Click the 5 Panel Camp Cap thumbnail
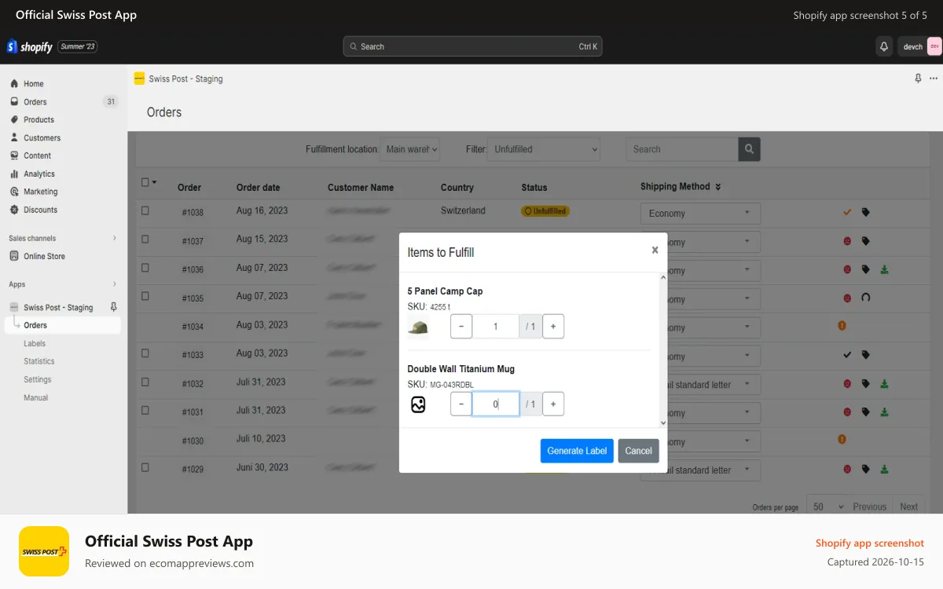 pyautogui.click(x=418, y=327)
